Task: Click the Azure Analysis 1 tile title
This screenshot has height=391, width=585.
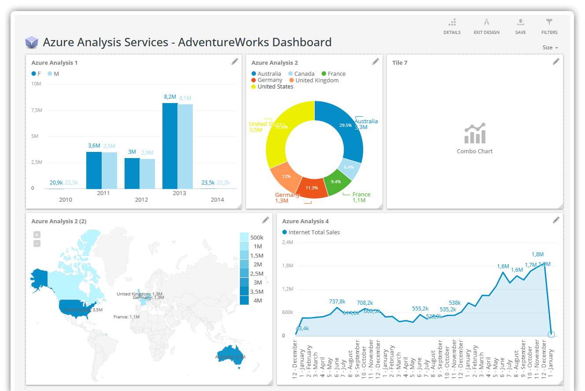Action: click(55, 63)
